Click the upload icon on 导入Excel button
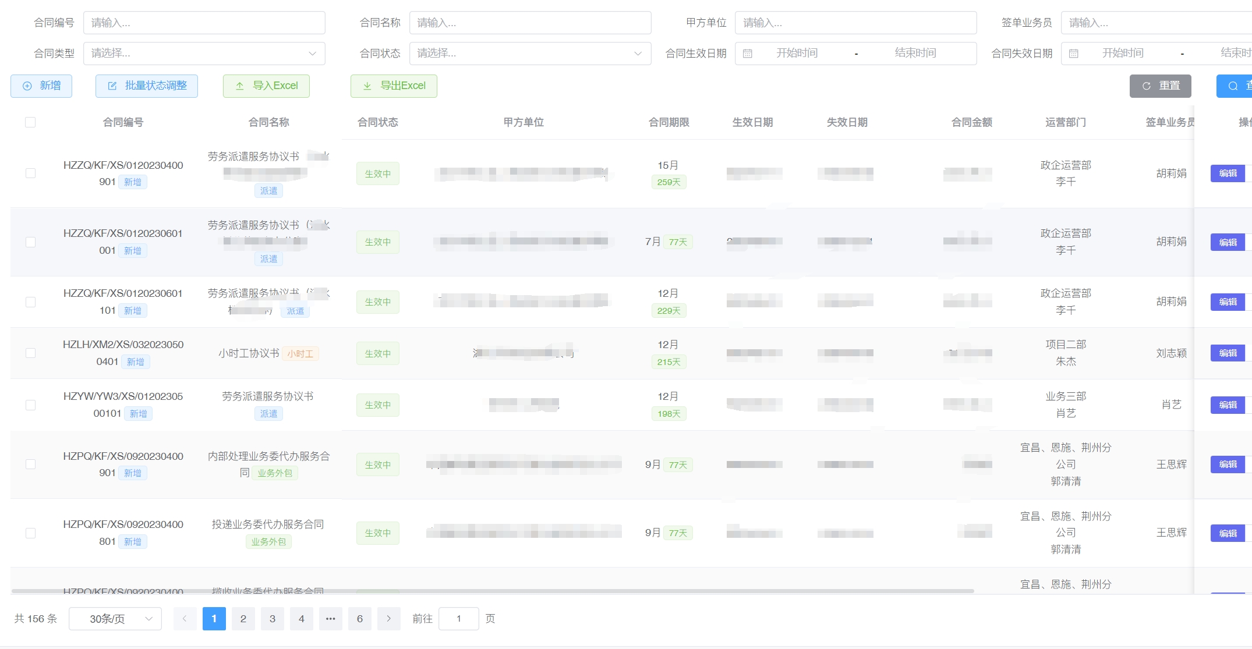 [240, 86]
